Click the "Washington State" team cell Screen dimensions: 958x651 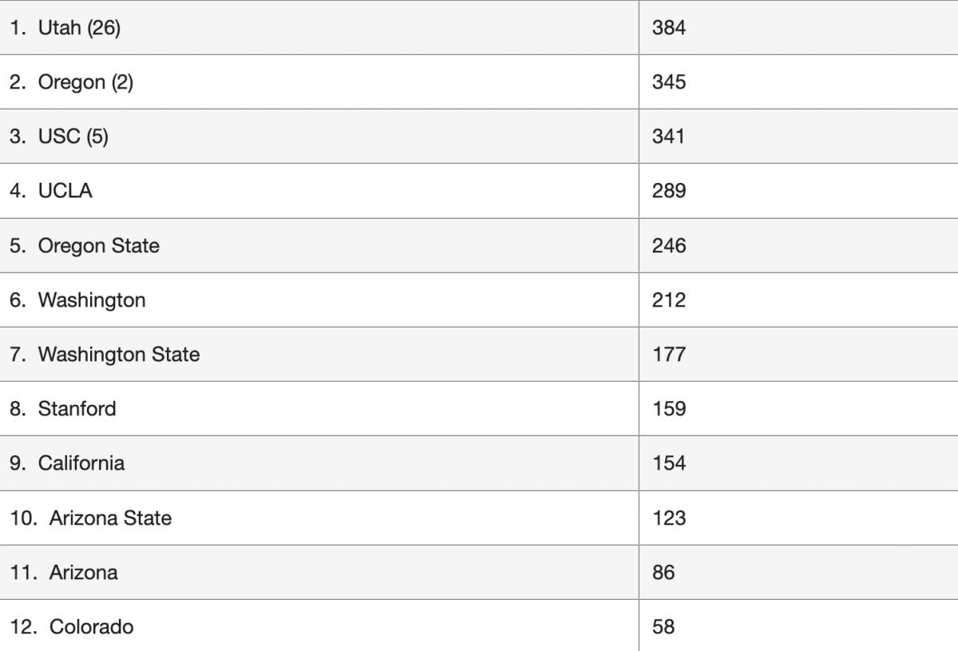click(x=119, y=354)
